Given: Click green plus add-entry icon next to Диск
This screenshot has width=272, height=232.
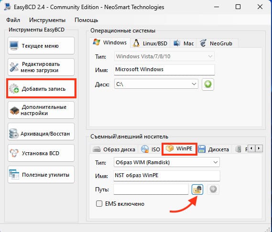Looking at the screenshot, I should point(208,84).
